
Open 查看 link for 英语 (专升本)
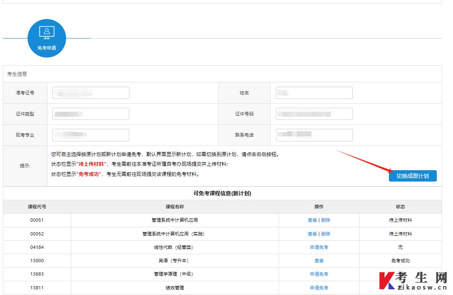[x=319, y=261]
